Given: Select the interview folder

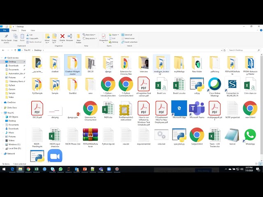Looking at the screenshot, I should click(x=144, y=65).
